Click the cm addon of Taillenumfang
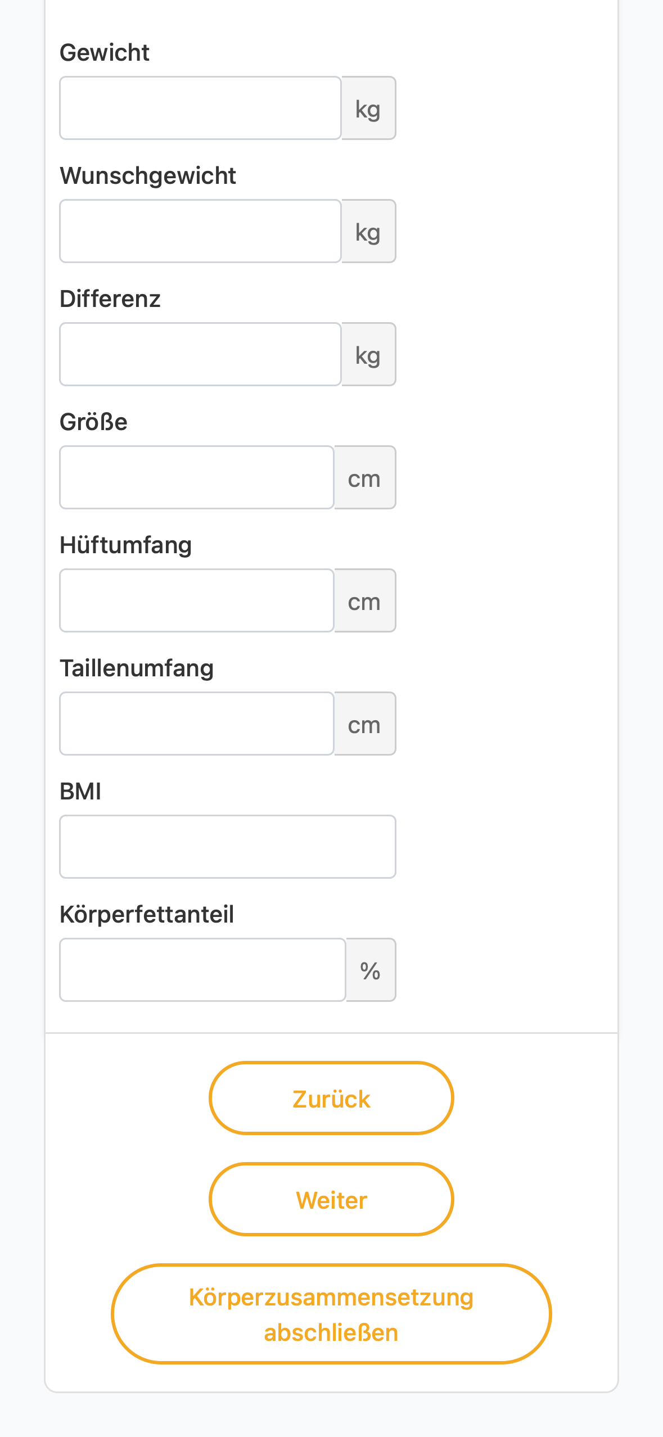The image size is (663, 1437). coord(365,724)
